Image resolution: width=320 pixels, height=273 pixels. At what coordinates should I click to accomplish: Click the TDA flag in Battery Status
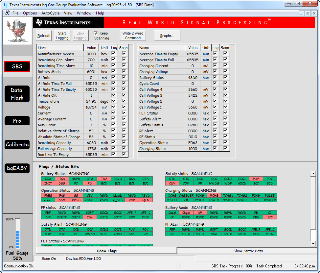click(x=104, y=179)
